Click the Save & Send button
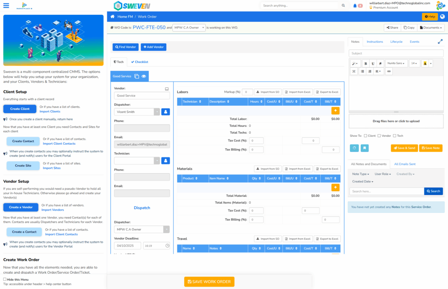This screenshot has height=289, width=448. coord(404,148)
